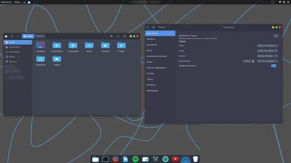Select Top Bar in Tweaks sidebar
This screenshot has height=163, width=291.
[160, 73]
